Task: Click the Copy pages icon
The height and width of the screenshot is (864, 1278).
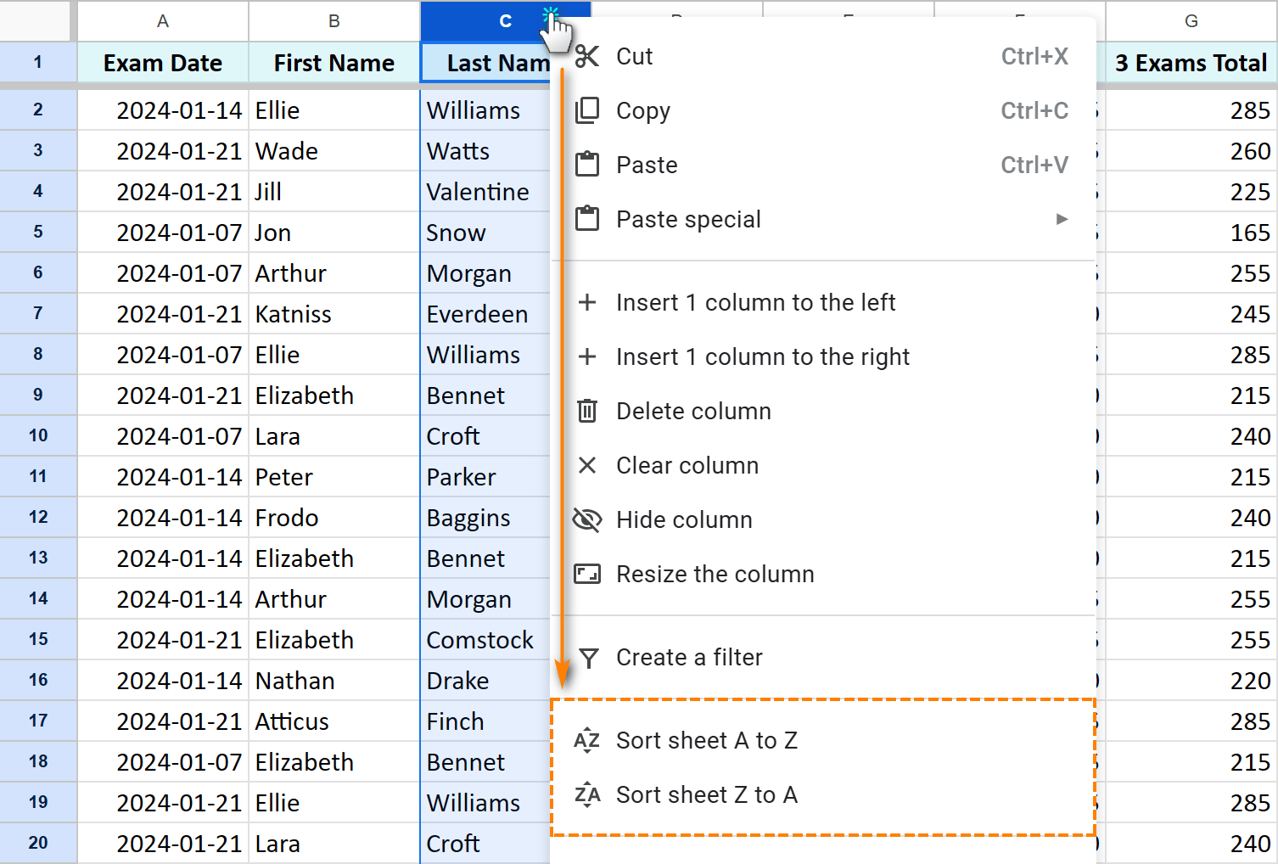Action: click(587, 109)
